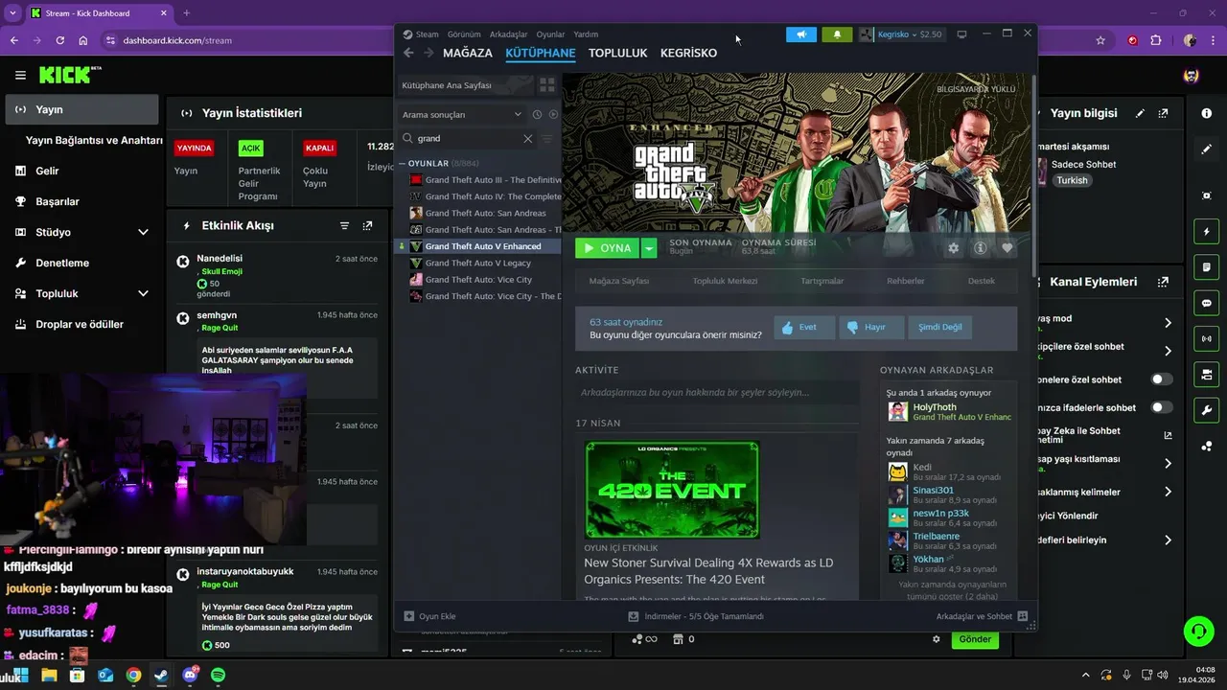Toggle the 'ifadelerle sohbet' switch

pos(1161,407)
